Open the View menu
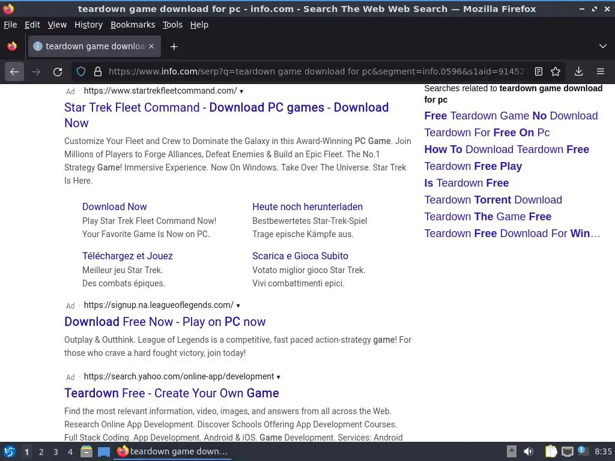615x461 pixels. coord(57,25)
